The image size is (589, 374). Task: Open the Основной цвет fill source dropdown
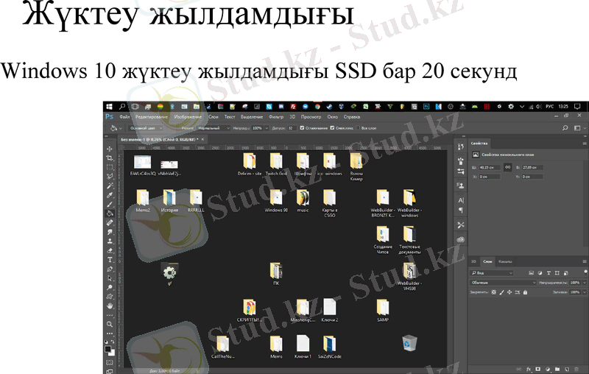(x=145, y=128)
